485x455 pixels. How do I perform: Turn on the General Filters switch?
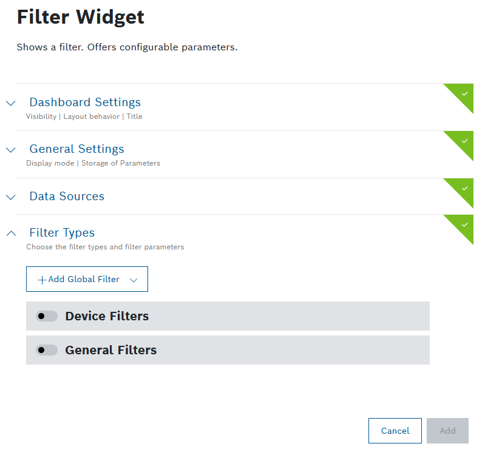point(46,350)
